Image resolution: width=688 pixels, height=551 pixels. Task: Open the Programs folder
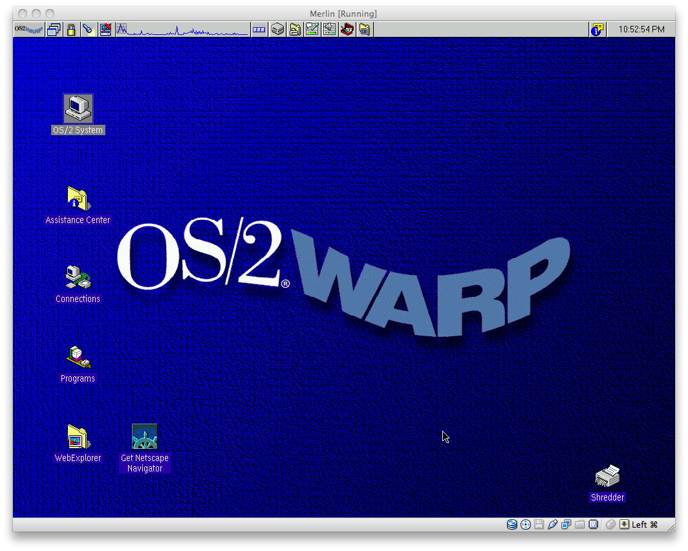pos(78,358)
